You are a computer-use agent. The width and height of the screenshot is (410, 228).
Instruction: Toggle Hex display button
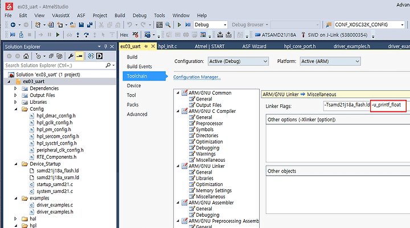tap(124, 35)
